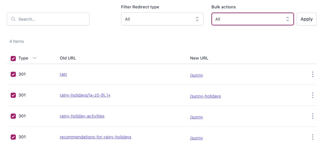
Task: Open three-dot menu for recommendations-for-rainy-holidays row
Action: coord(312,137)
